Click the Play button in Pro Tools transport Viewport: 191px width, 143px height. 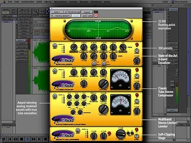pos(28,139)
